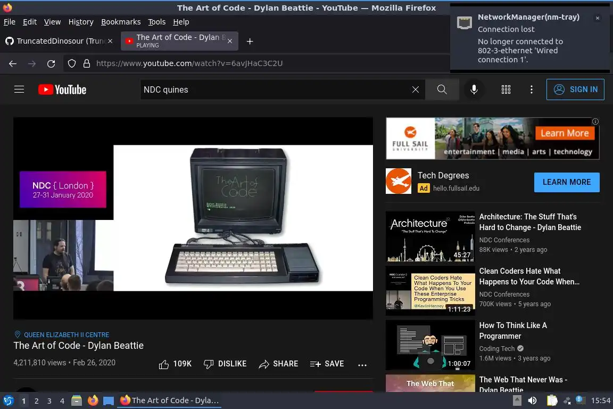Open the Edit menu
Screen dimensions: 613x409
[30, 22]
